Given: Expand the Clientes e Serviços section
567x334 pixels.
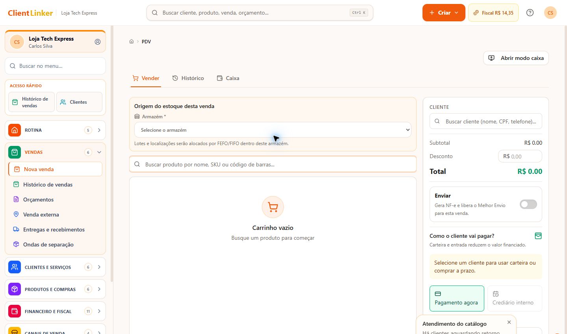Looking at the screenshot, I should coord(55,267).
